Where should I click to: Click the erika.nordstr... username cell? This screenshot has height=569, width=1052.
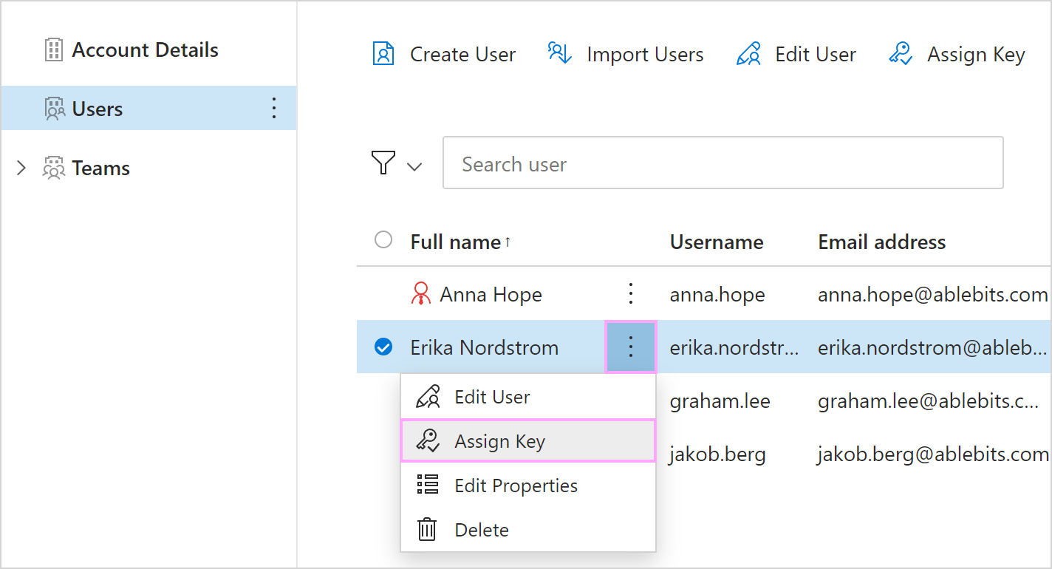tap(734, 347)
